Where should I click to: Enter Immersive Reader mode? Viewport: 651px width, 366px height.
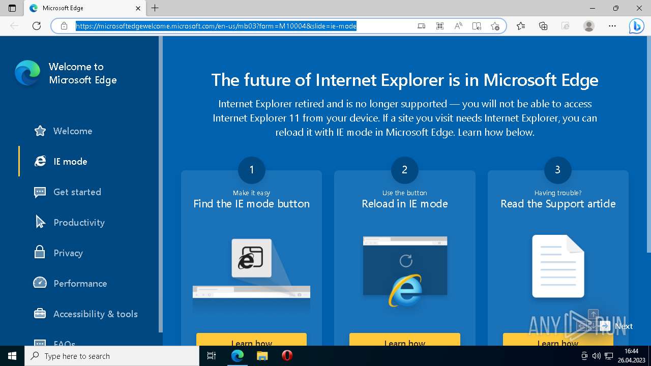pos(477,26)
